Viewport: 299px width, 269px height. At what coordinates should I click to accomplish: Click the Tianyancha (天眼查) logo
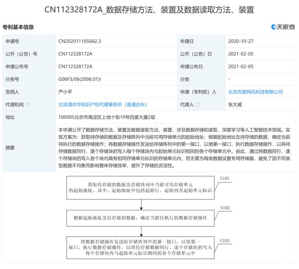pyautogui.click(x=283, y=27)
